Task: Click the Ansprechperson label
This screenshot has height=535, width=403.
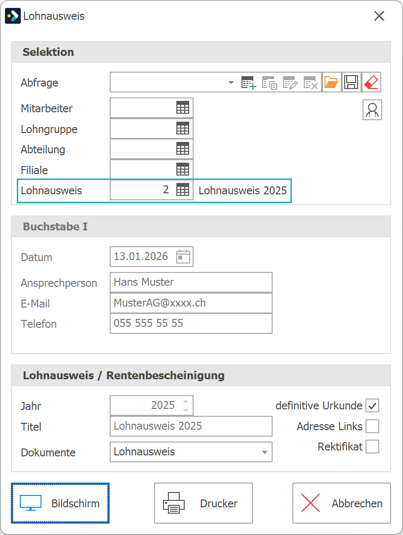Action: (59, 283)
